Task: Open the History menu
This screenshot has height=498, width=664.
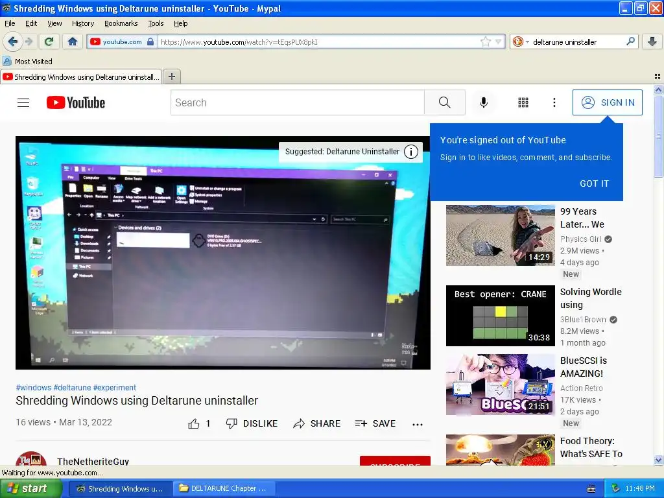Action: click(x=82, y=23)
